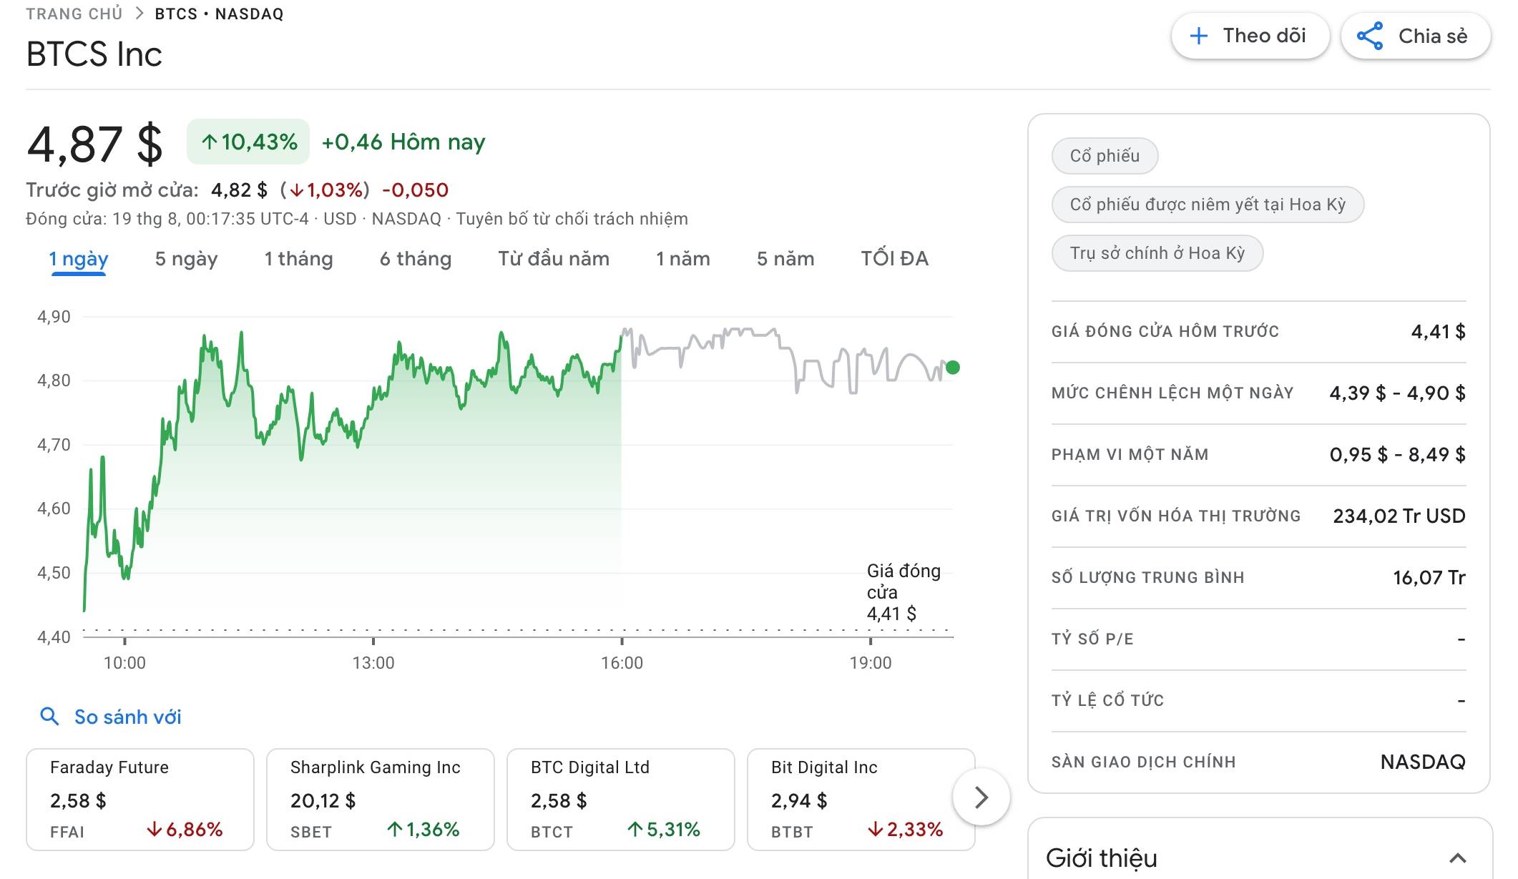The height and width of the screenshot is (879, 1518).
Task: Click FFAI decline 6,86% value
Action: 185,830
